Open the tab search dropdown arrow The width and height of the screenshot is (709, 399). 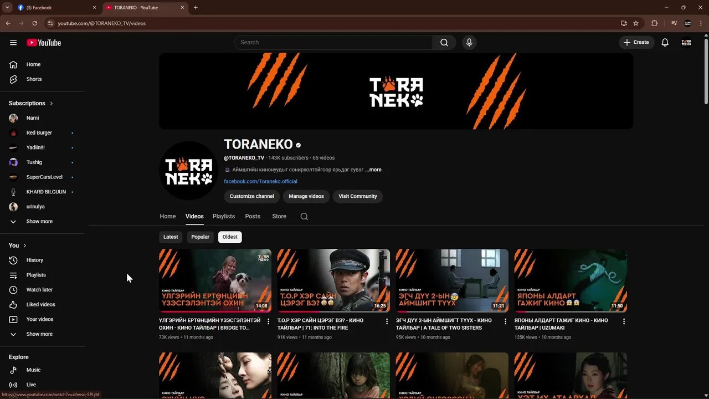pos(7,8)
